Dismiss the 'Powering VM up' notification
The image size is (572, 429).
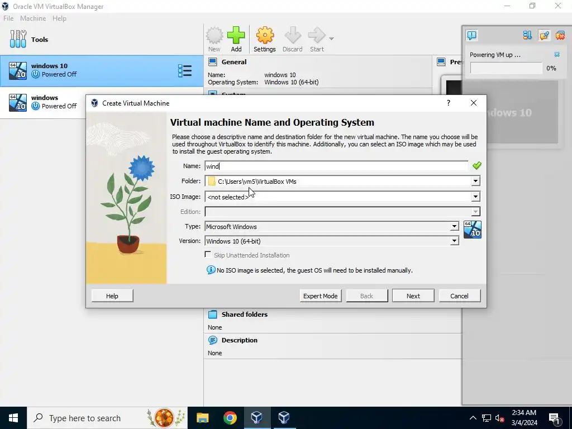tap(557, 54)
